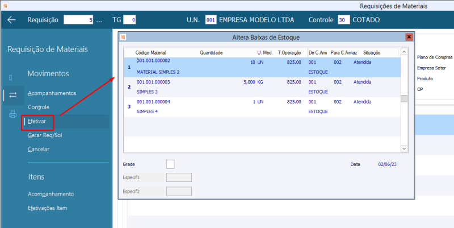
Task: Go back with the left arrow icon
Action: [11, 20]
